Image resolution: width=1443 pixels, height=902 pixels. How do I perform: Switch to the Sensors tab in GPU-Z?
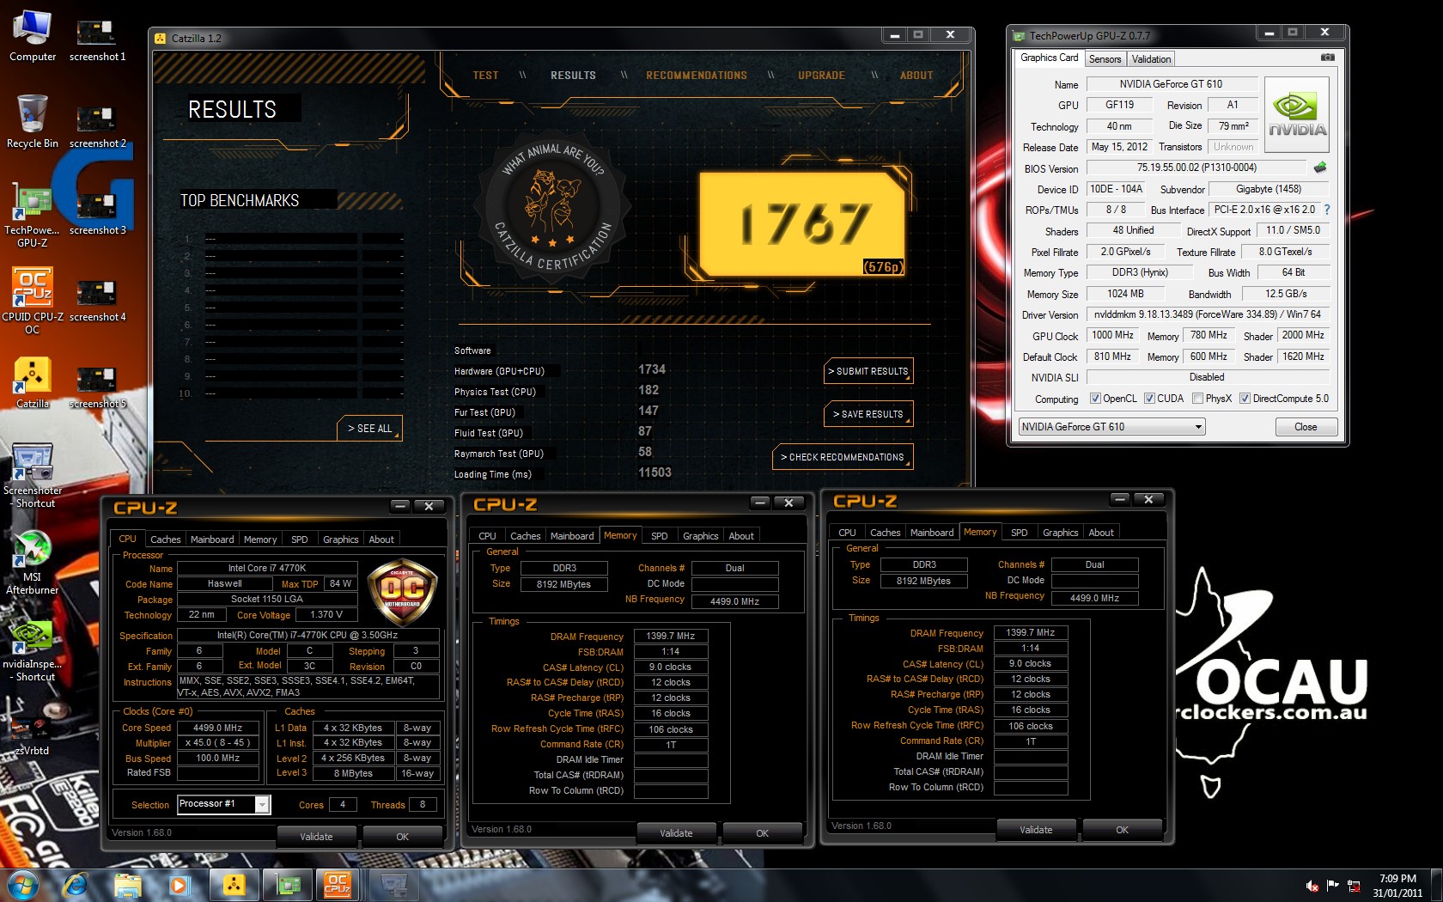[1105, 59]
